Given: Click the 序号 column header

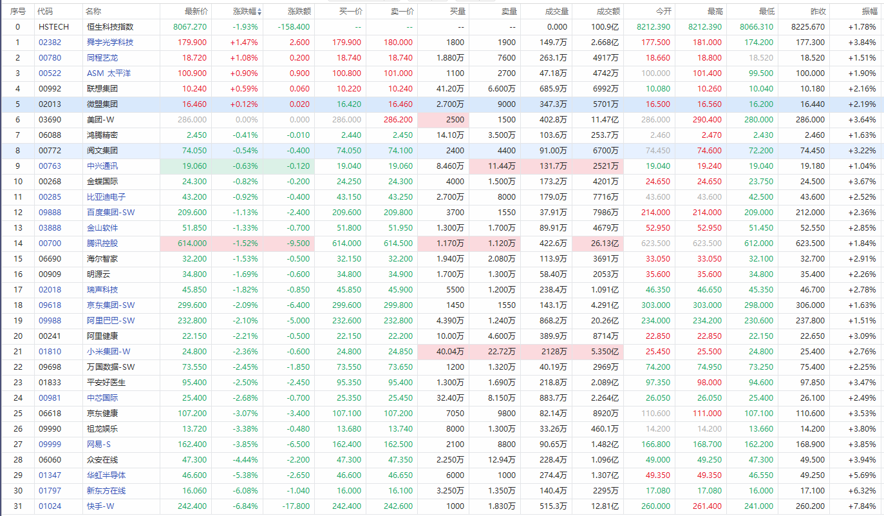Looking at the screenshot, I should click(17, 12).
